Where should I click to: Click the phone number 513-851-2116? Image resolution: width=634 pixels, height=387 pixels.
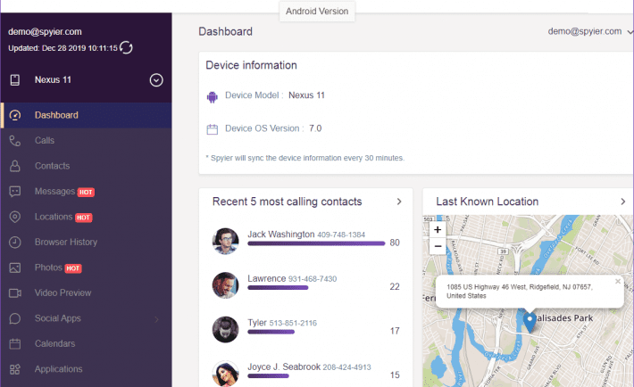coord(293,323)
